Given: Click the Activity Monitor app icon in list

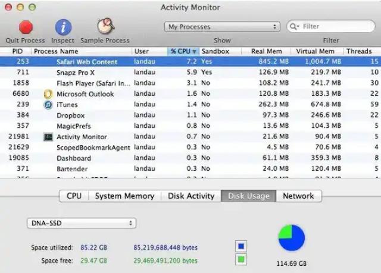Looking at the screenshot, I should pyautogui.click(x=48, y=137).
